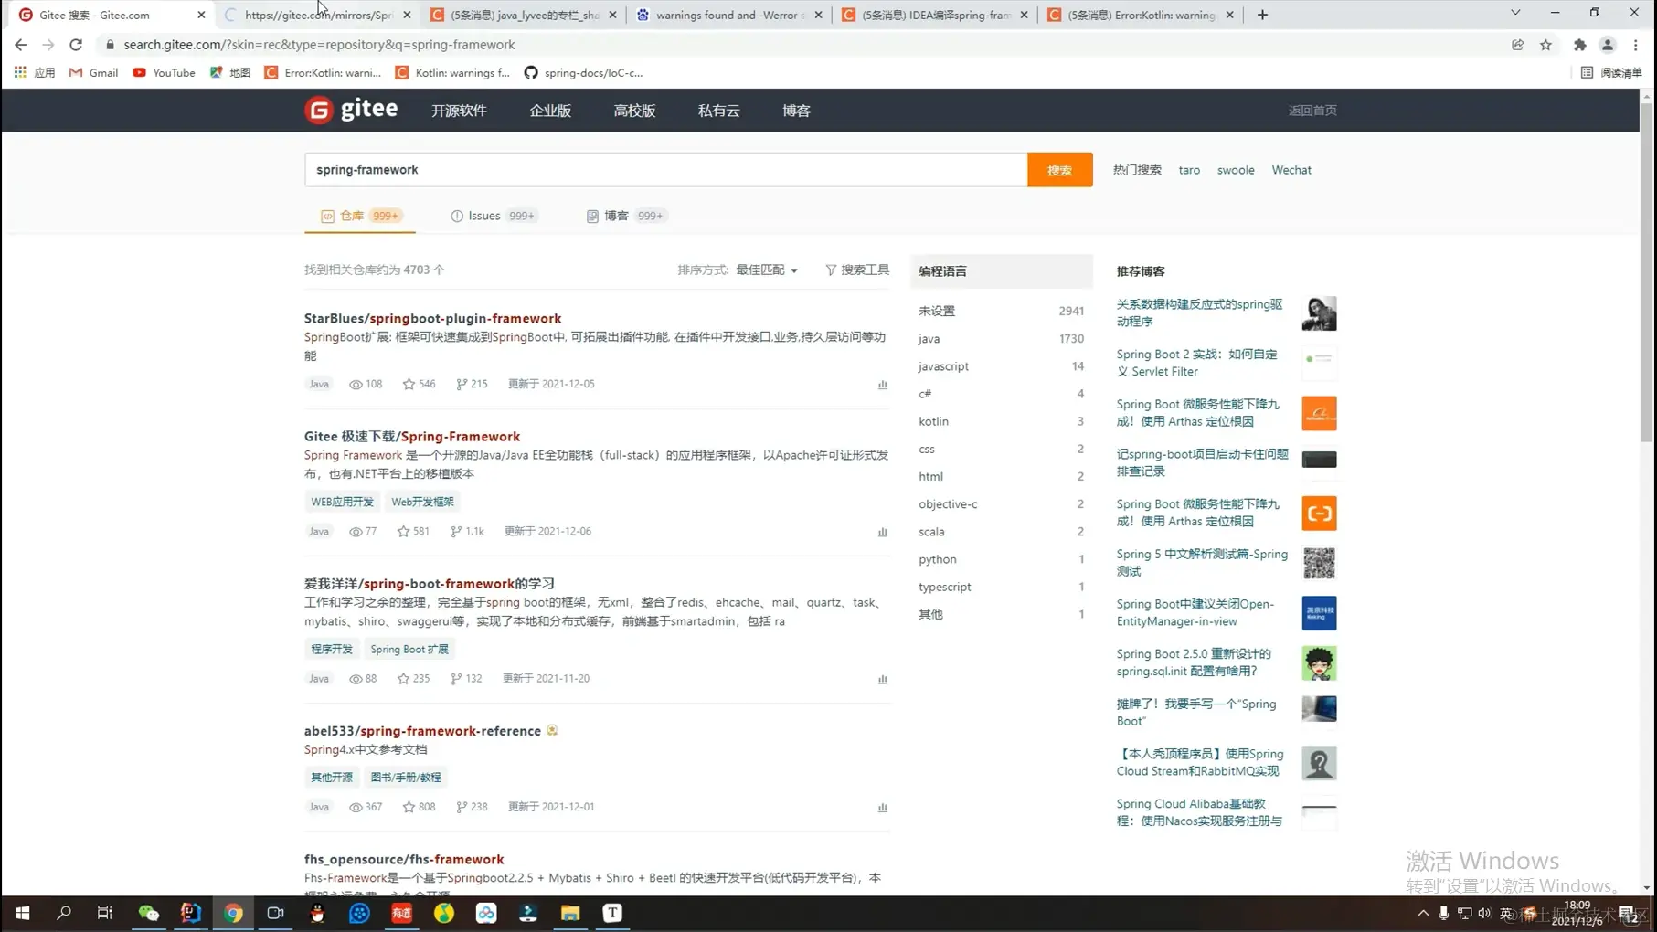Click the orange 搜索 search button
The image size is (1657, 932).
[x=1059, y=170]
